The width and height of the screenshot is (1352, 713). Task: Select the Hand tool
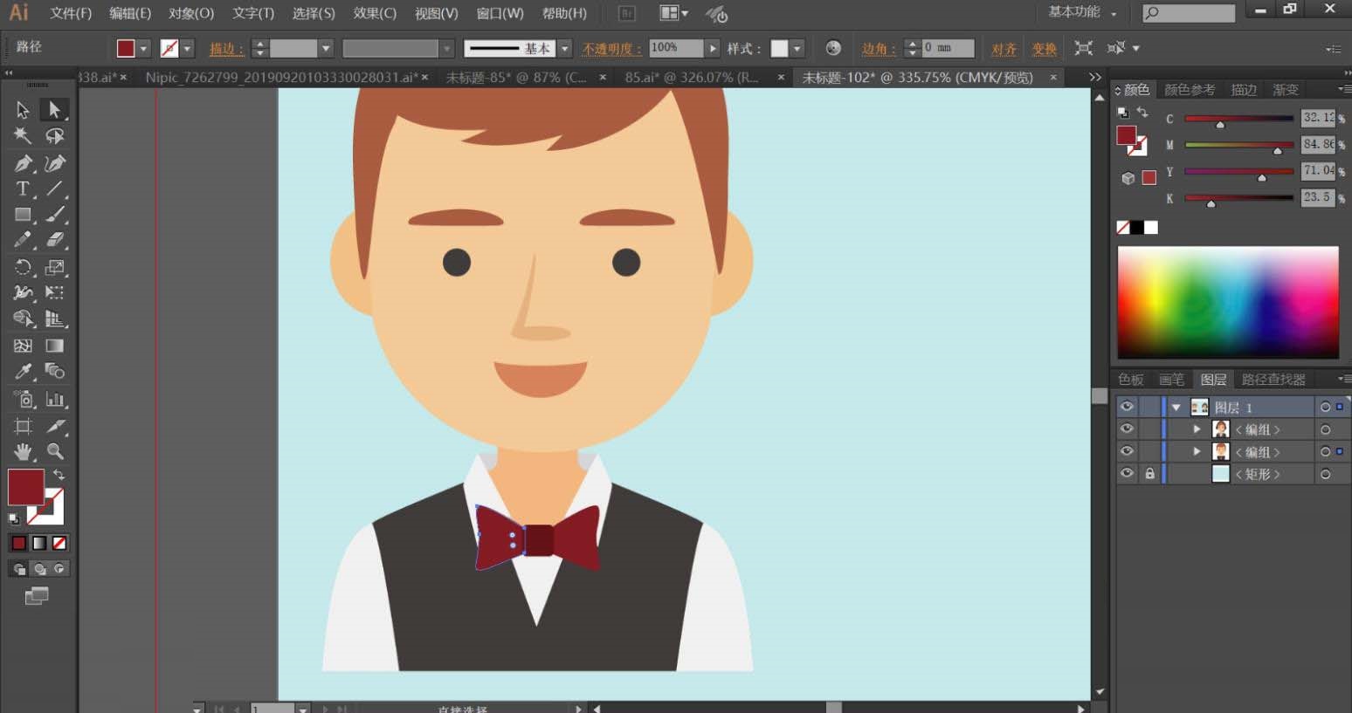click(23, 451)
